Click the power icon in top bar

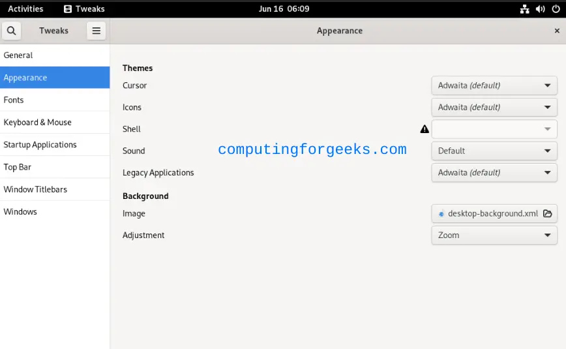click(x=556, y=9)
